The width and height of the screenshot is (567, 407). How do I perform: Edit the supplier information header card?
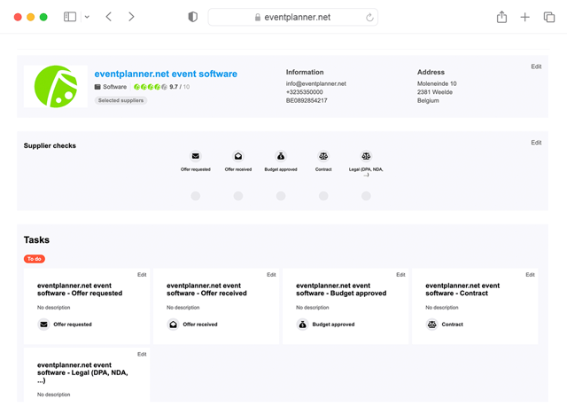536,67
